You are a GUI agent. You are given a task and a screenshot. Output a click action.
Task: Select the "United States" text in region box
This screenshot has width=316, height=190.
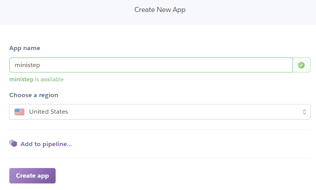pyautogui.click(x=49, y=112)
